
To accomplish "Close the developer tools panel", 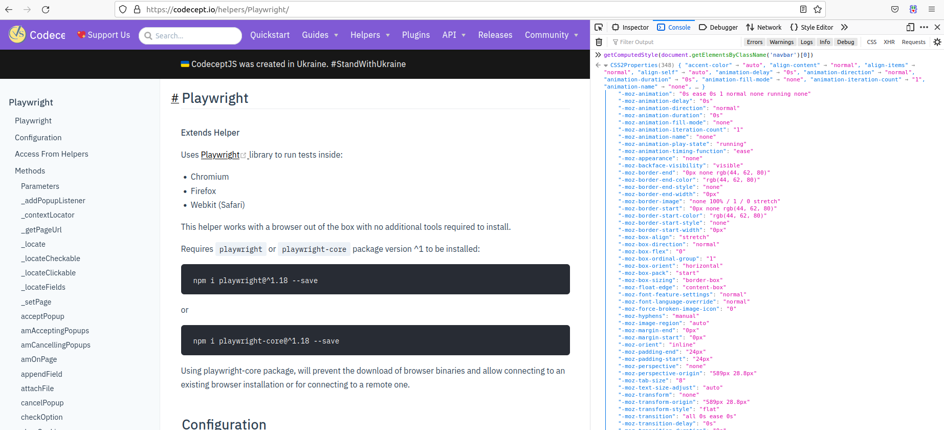I will [x=937, y=27].
